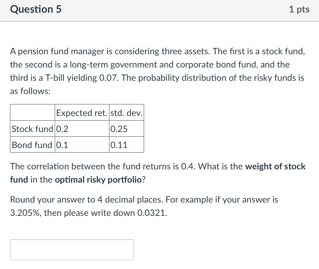This screenshot has width=319, height=269.
Task: Click the std. dev. column header
Action: click(x=126, y=113)
